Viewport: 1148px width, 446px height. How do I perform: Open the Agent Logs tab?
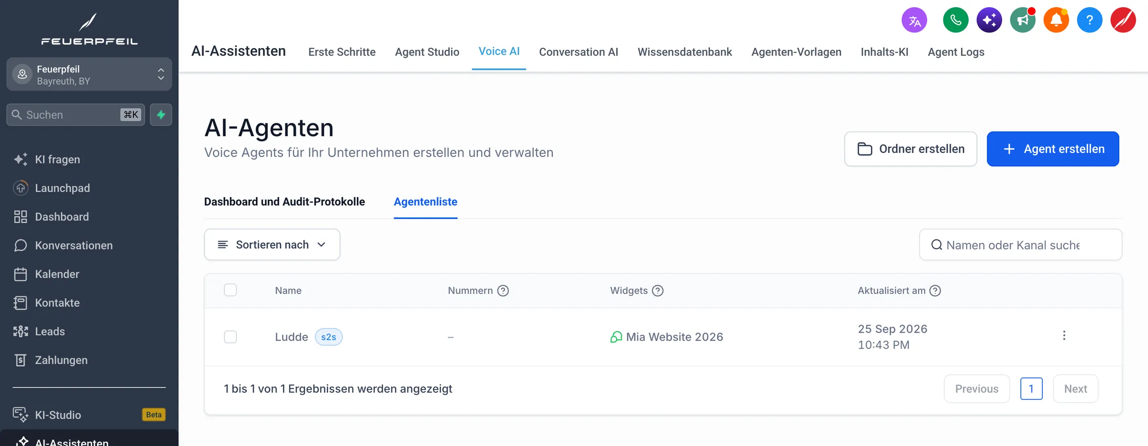(x=956, y=52)
